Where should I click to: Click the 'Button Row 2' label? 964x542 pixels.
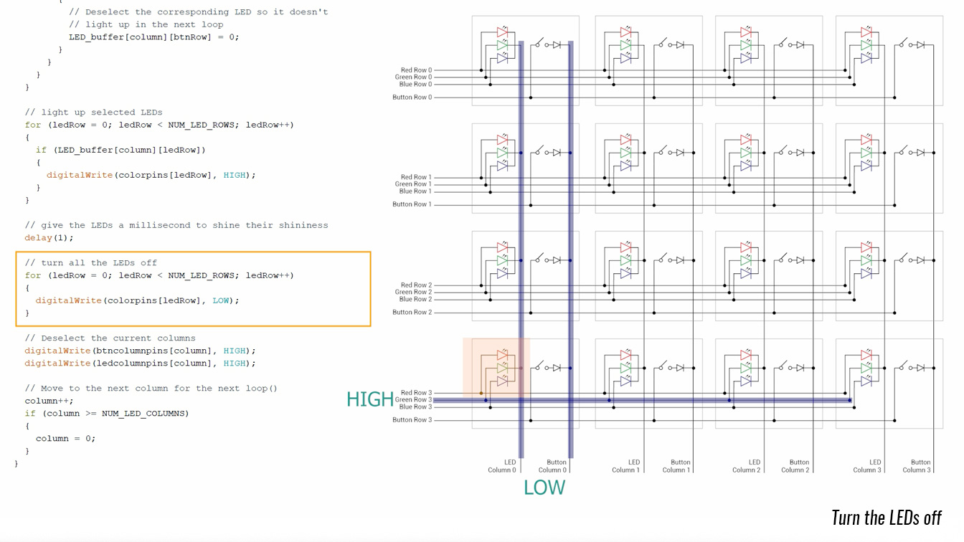coord(412,313)
